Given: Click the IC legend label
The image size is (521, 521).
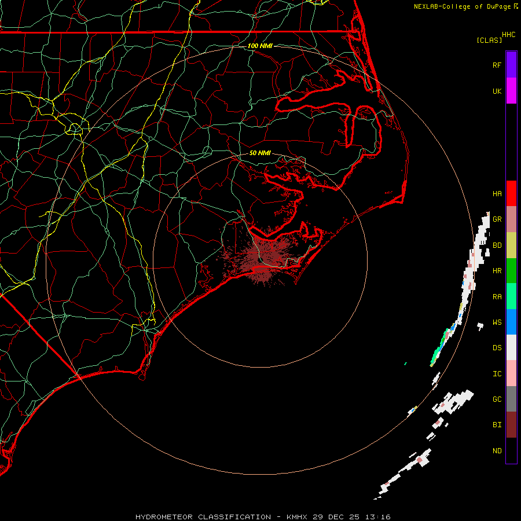Looking at the screenshot, I should pyautogui.click(x=497, y=374).
